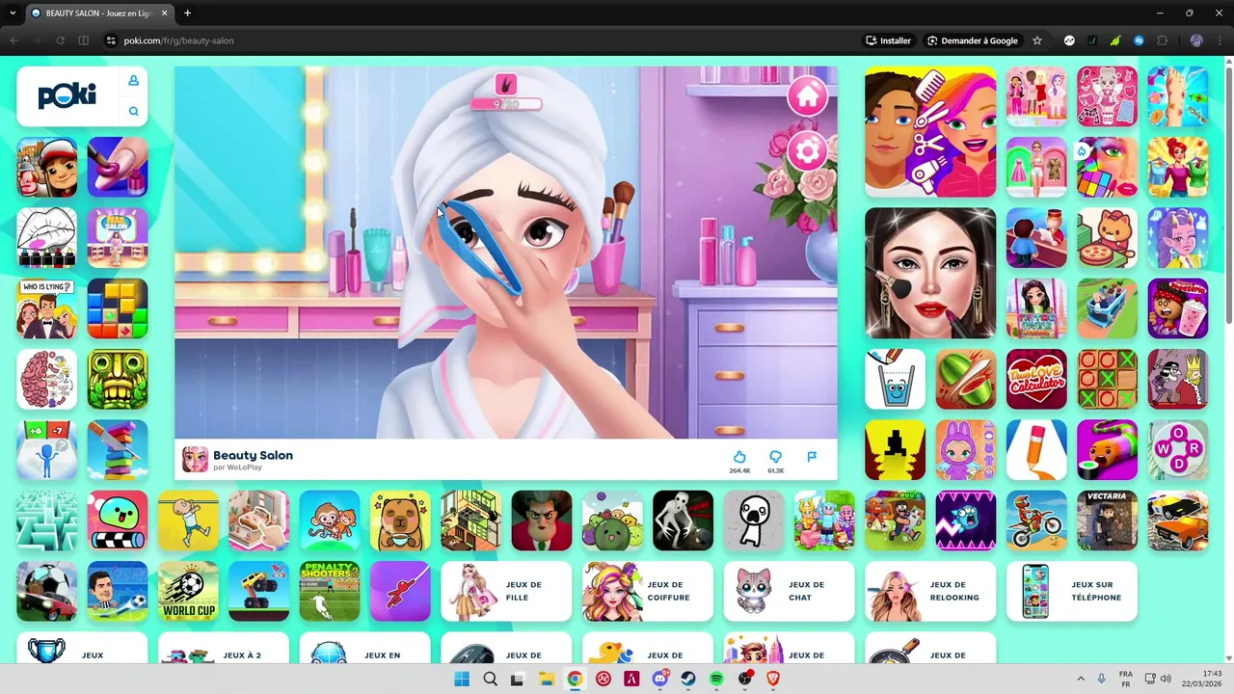Click the Installer button in address bar
The height and width of the screenshot is (694, 1234).
tap(888, 40)
